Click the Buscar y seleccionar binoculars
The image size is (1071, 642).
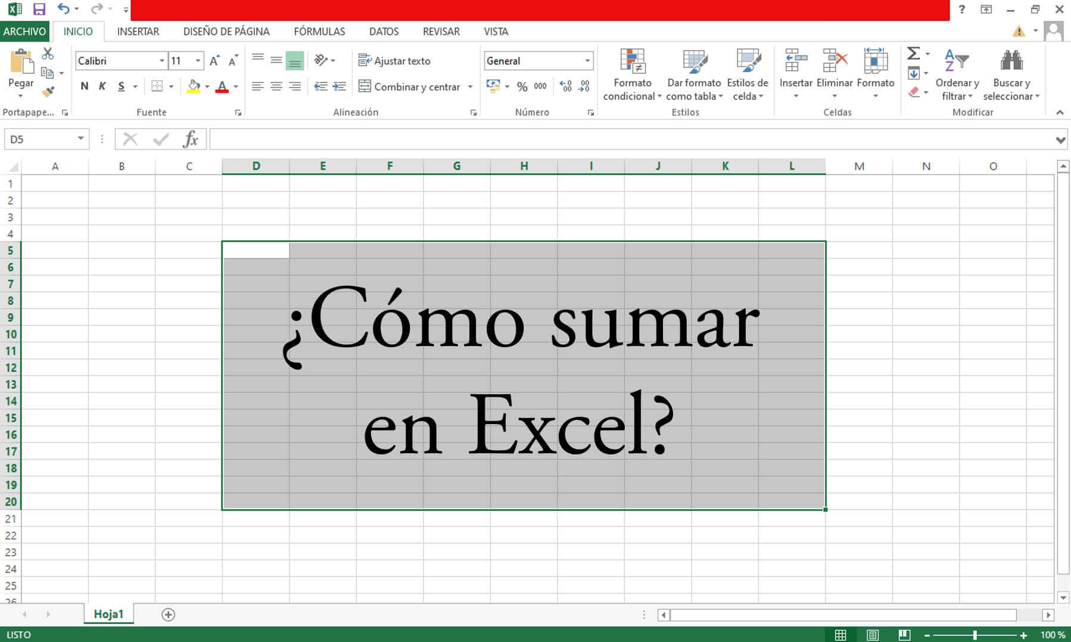click(x=1011, y=74)
